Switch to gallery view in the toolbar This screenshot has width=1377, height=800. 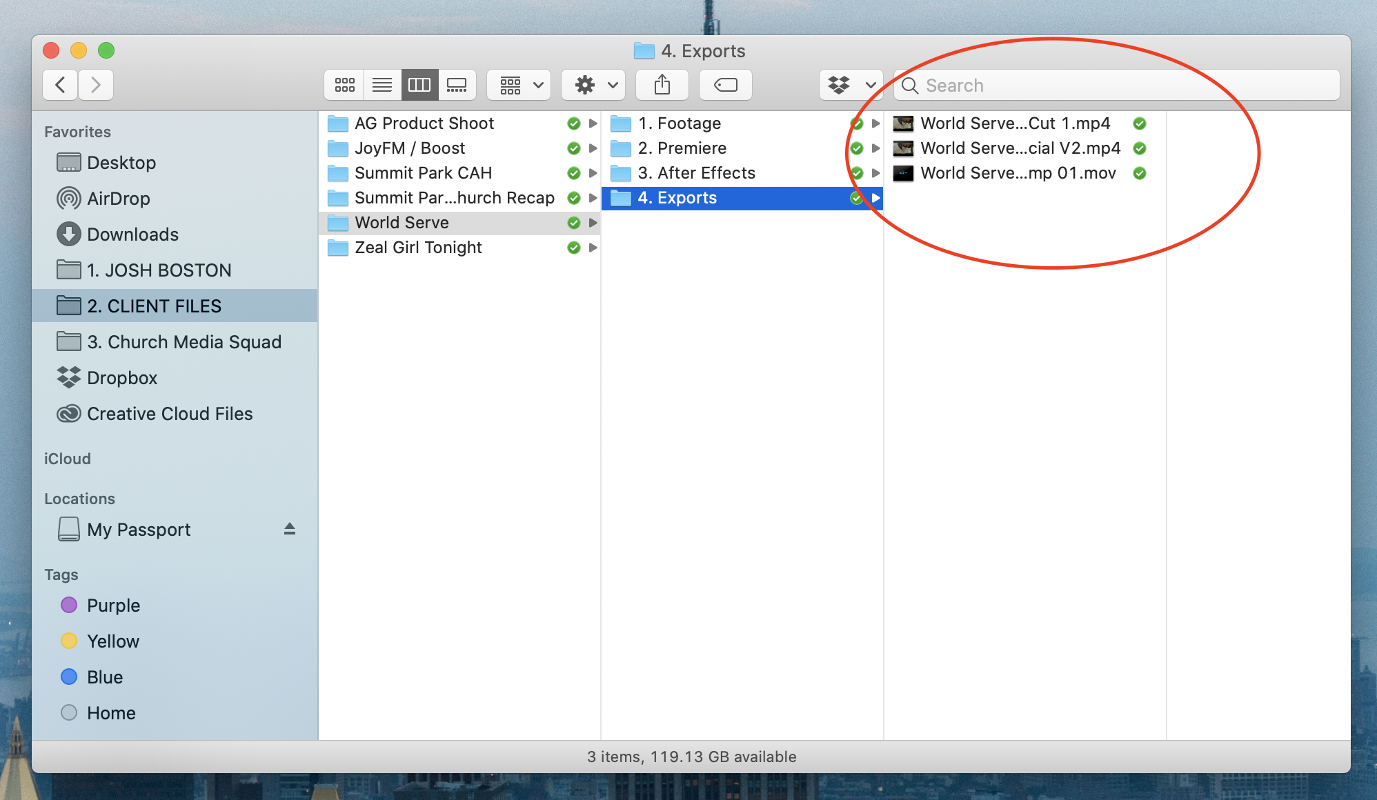point(457,84)
